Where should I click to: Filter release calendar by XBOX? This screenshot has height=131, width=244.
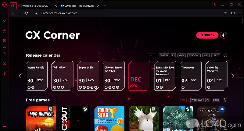181,55
